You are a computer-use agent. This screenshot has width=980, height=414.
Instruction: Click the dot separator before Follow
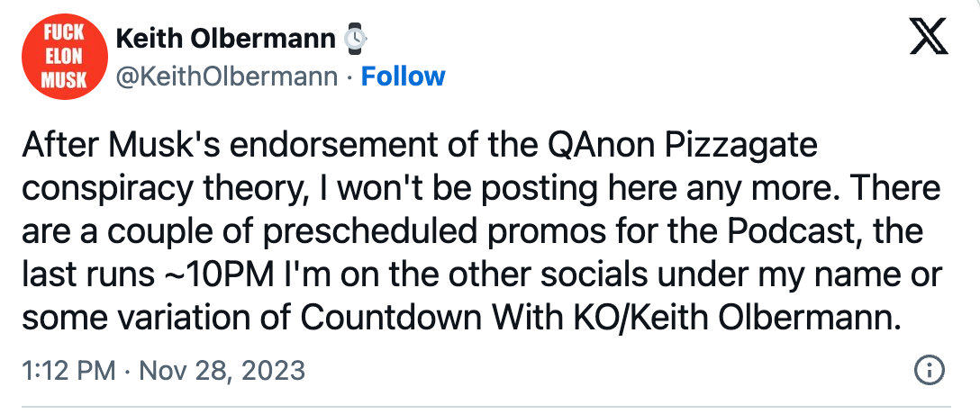[349, 76]
